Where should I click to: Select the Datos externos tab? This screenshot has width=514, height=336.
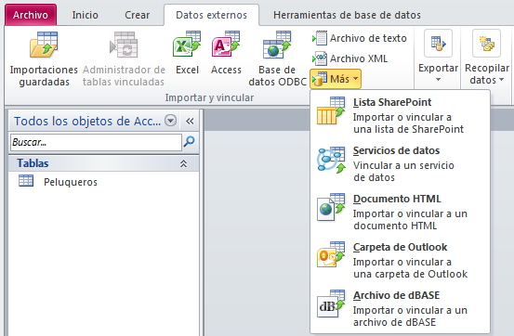211,15
